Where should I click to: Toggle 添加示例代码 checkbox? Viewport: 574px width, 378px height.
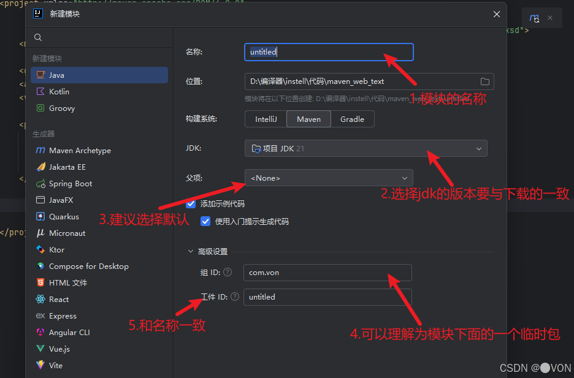191,203
